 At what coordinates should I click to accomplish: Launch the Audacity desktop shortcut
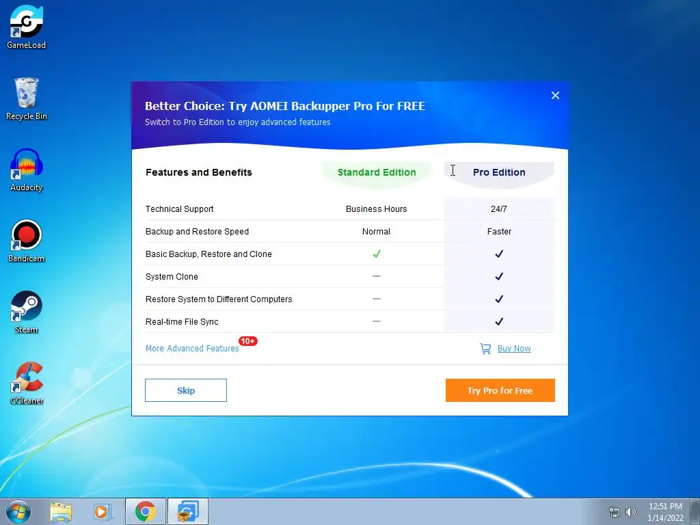(27, 170)
